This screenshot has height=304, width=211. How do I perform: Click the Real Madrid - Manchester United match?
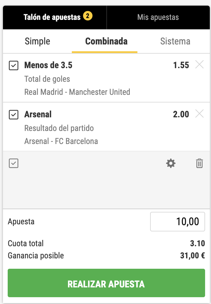(x=77, y=92)
